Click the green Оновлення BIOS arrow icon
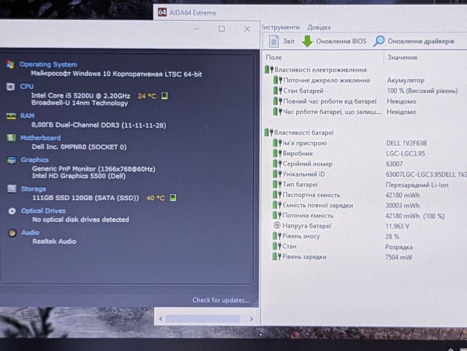 307,41
